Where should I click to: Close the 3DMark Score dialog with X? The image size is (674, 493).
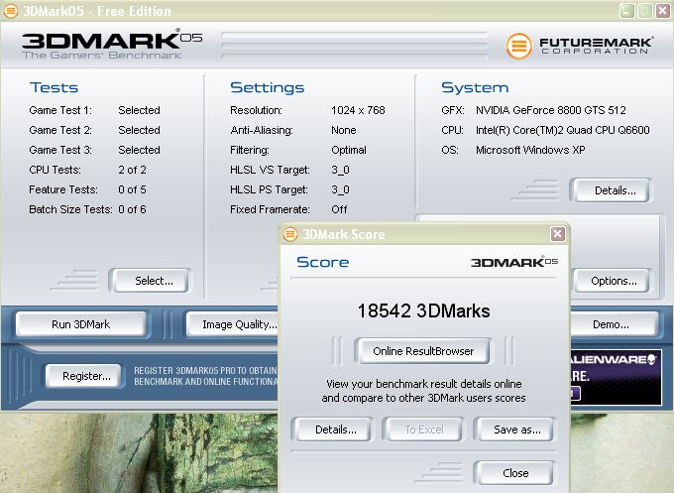coord(557,234)
